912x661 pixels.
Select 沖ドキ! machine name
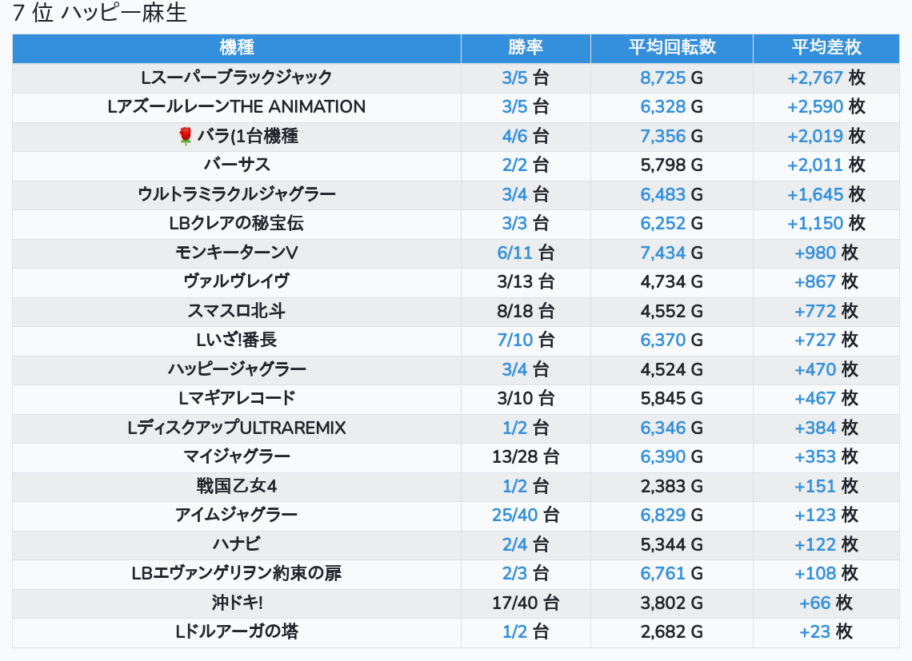[x=237, y=603]
